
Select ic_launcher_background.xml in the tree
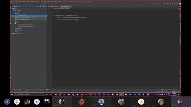coord(26,25)
